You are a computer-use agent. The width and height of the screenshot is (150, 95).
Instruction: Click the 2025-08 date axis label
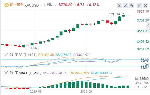[36, 92]
